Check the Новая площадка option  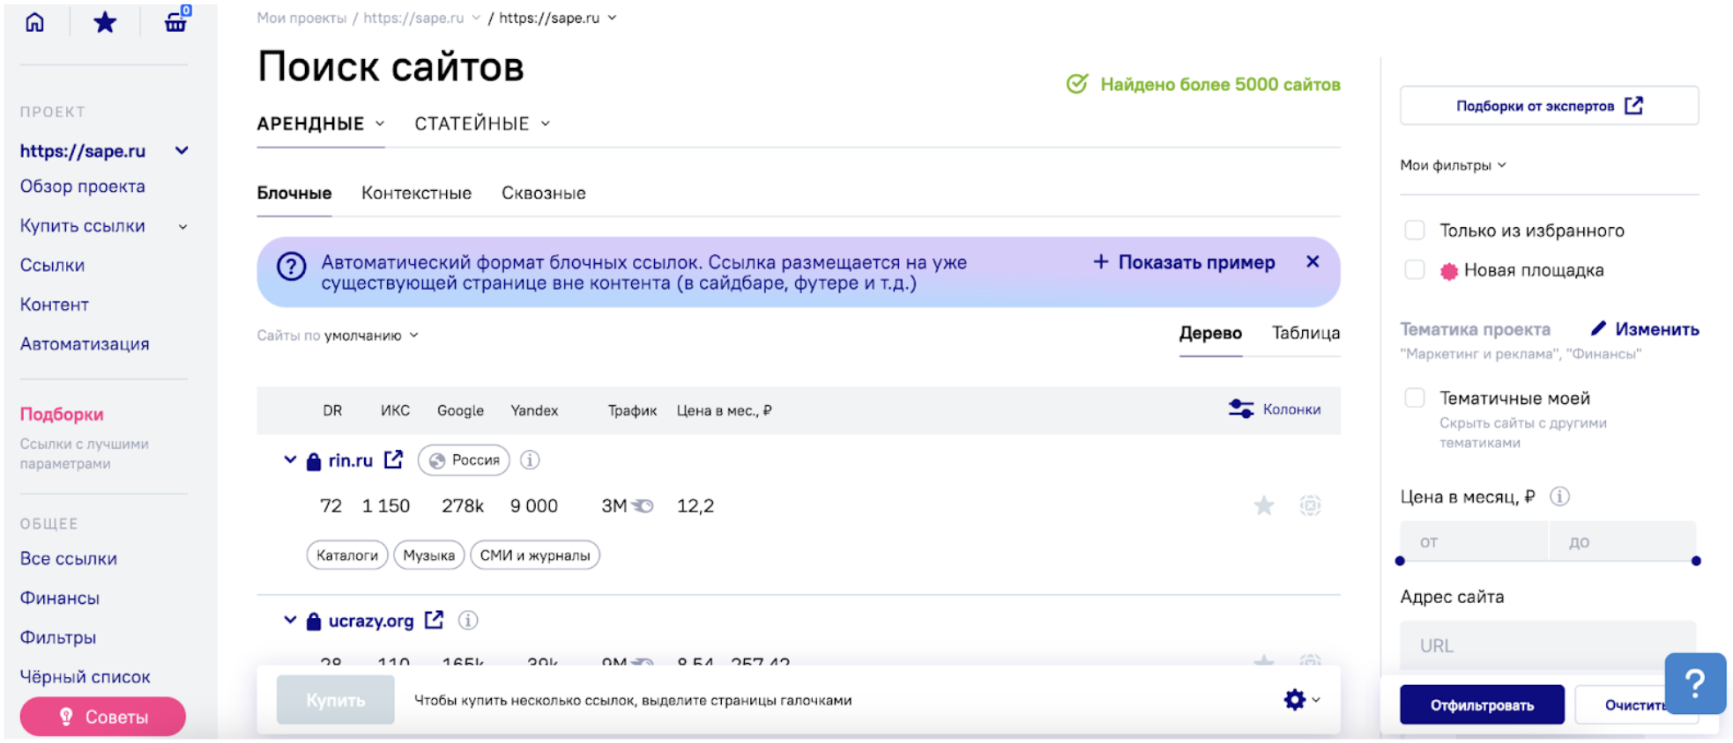[x=1414, y=270]
